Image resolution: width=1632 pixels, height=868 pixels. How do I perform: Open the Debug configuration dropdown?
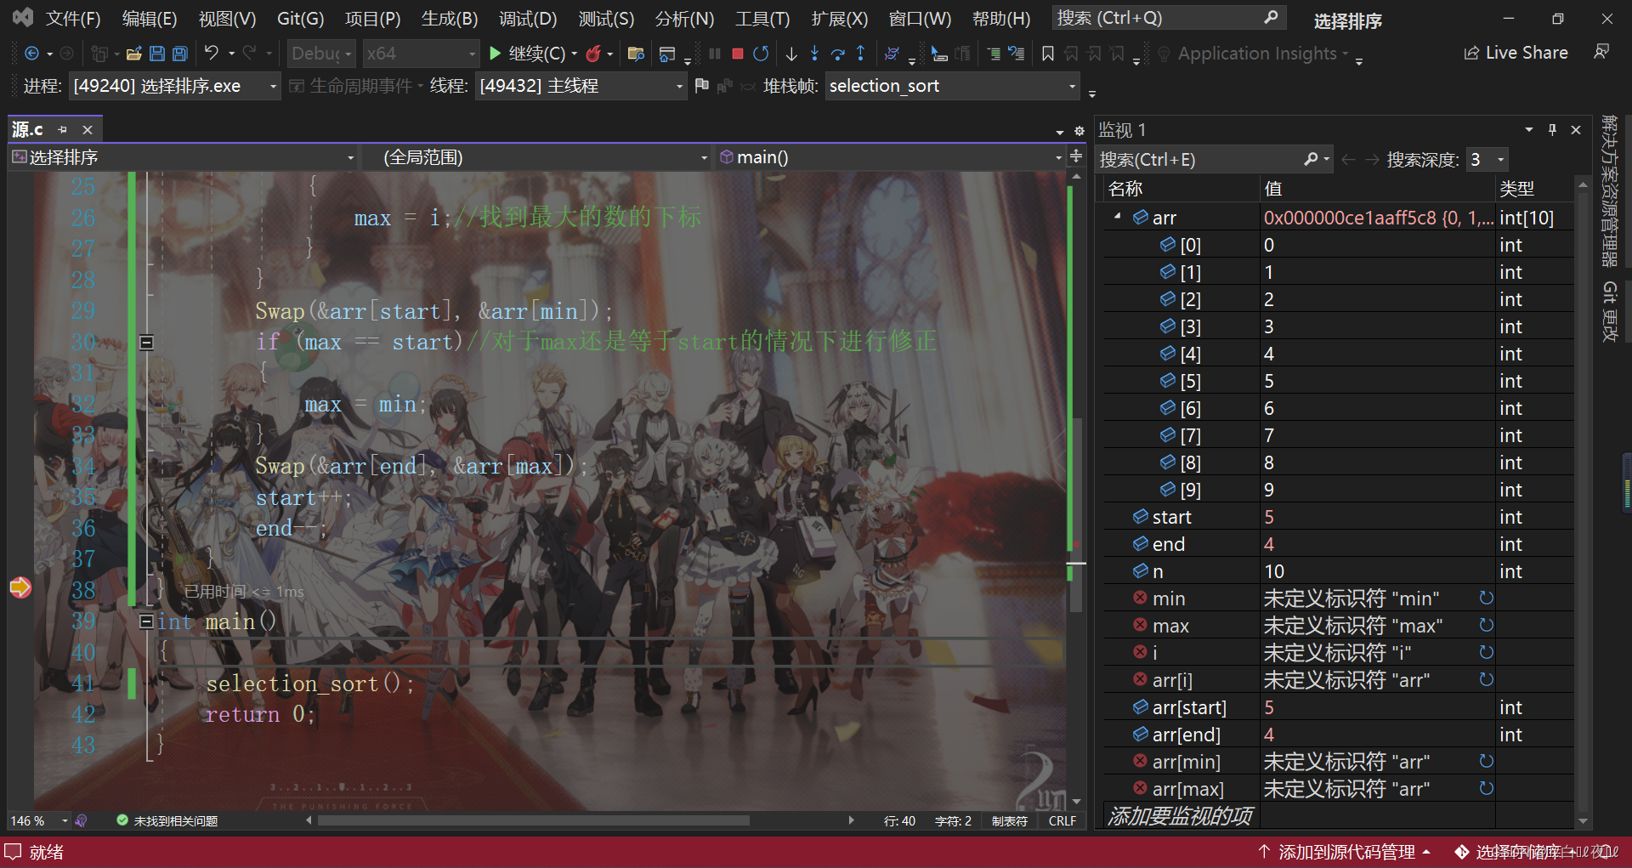tap(321, 54)
